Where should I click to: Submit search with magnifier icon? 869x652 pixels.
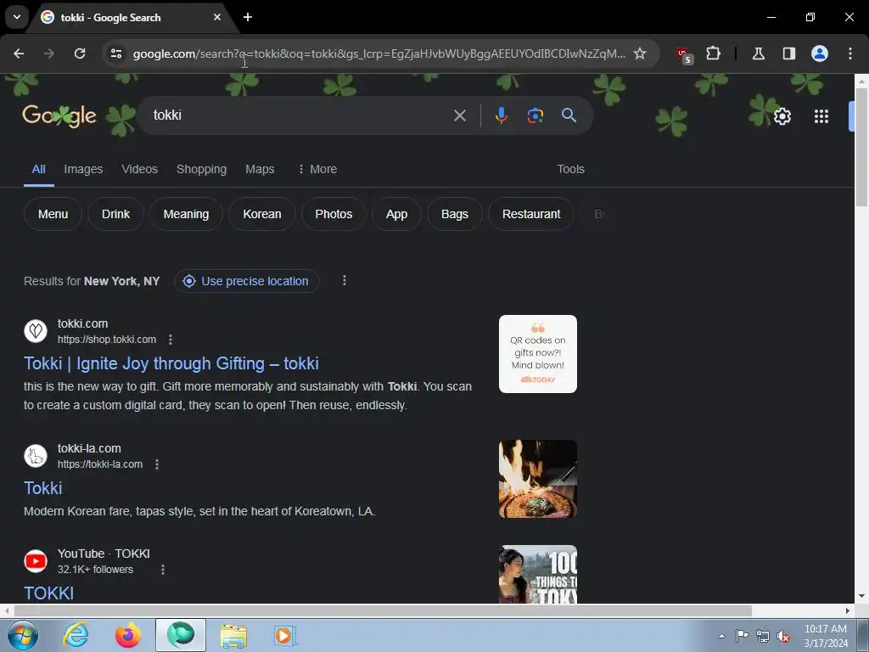[x=569, y=115]
